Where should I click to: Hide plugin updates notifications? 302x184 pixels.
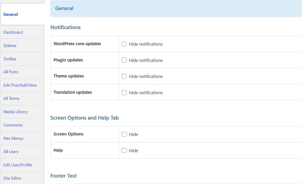[x=124, y=60]
